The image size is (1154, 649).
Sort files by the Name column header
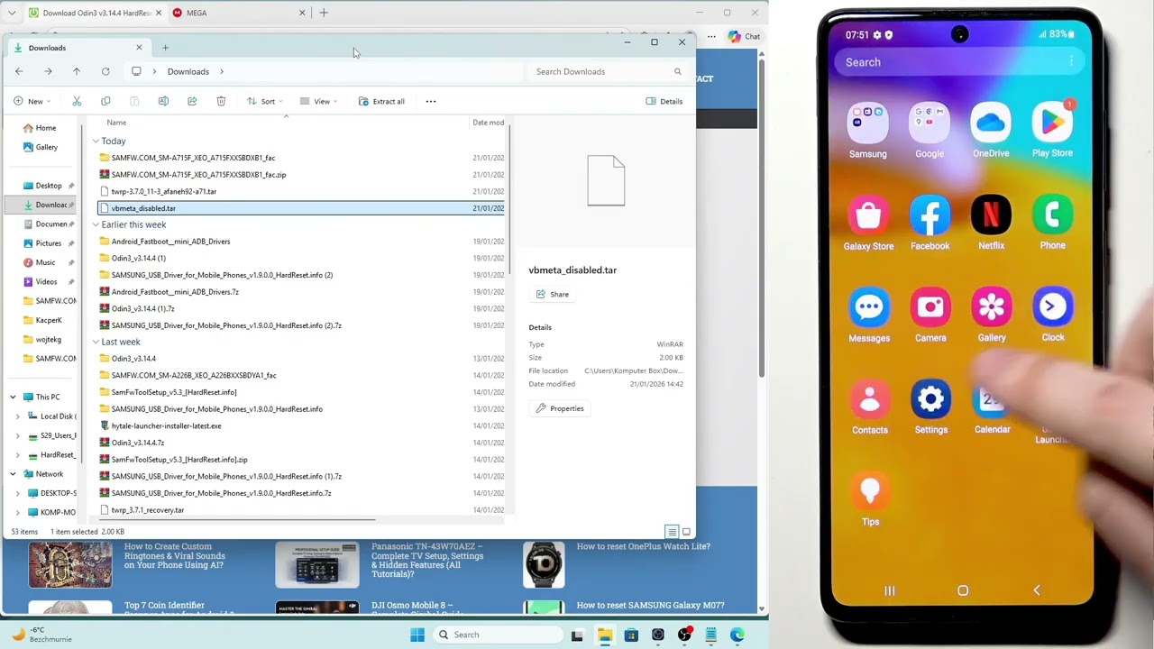pyautogui.click(x=116, y=123)
